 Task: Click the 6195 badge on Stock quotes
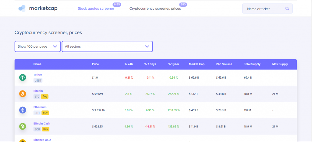coord(117,4)
